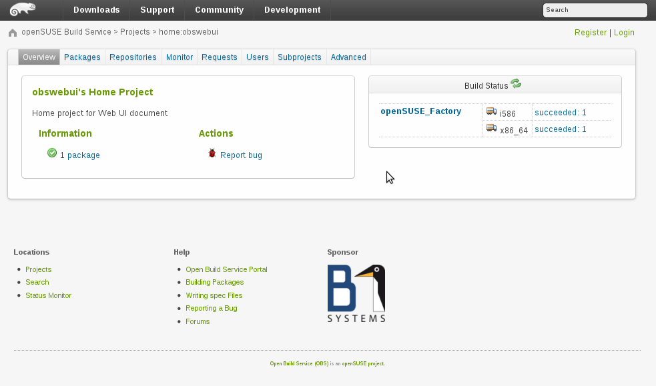The height and width of the screenshot is (386, 656).
Task: Click the Report bug link
Action: pyautogui.click(x=241, y=155)
